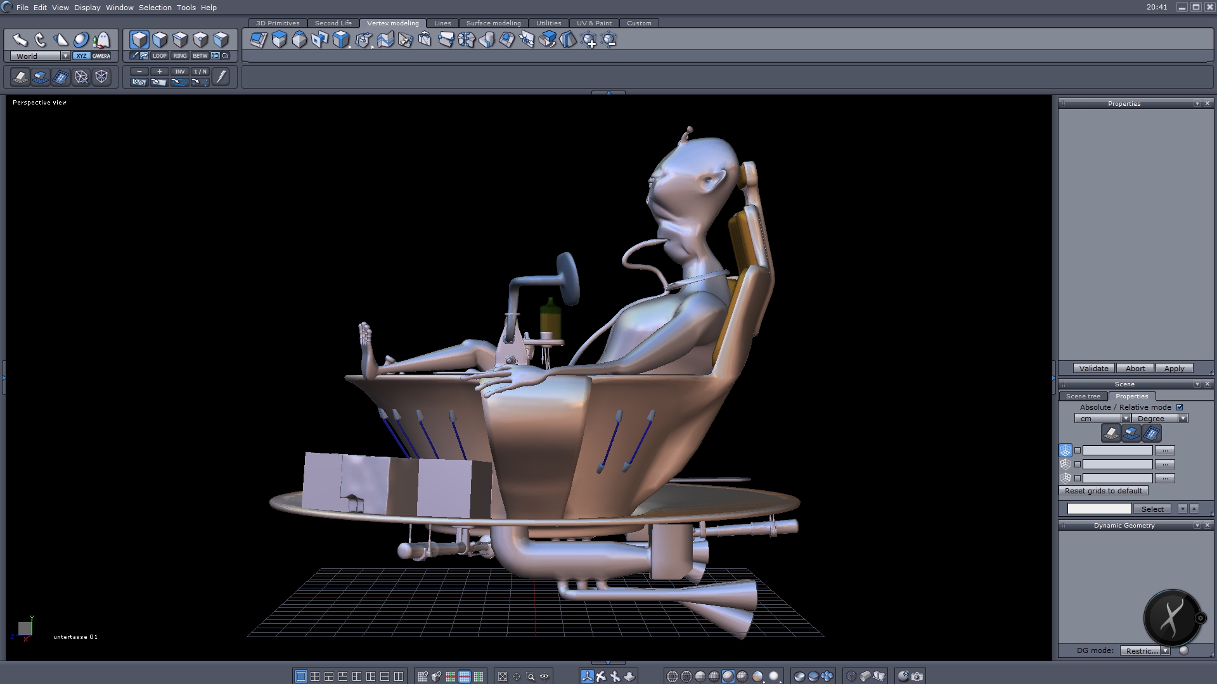Click the RING selection button
The image size is (1217, 684).
click(180, 56)
